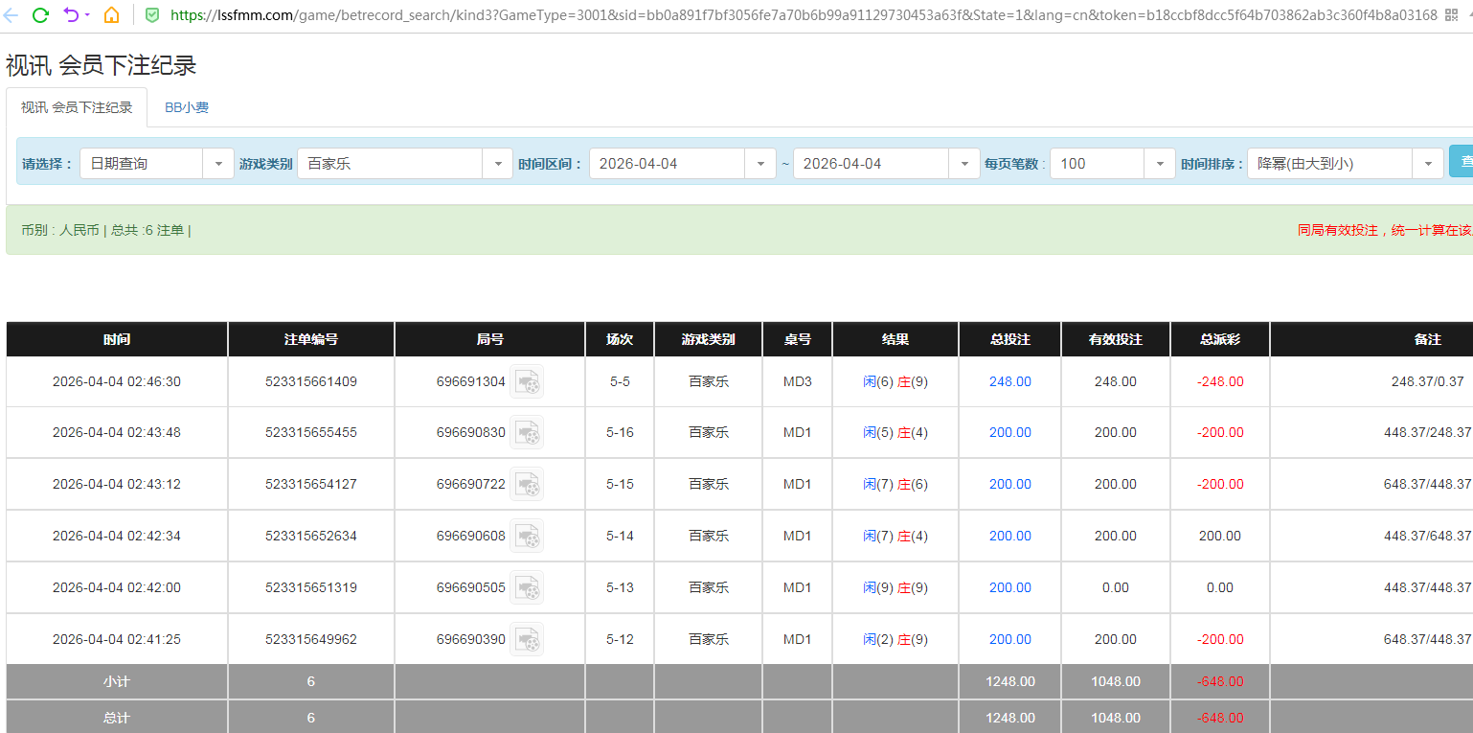Click the blue 248.00 total bet link

[x=1008, y=380]
